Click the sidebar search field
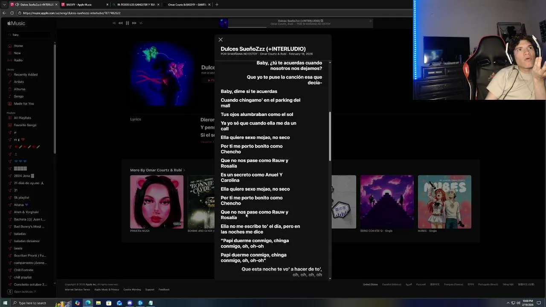 pos(29,35)
